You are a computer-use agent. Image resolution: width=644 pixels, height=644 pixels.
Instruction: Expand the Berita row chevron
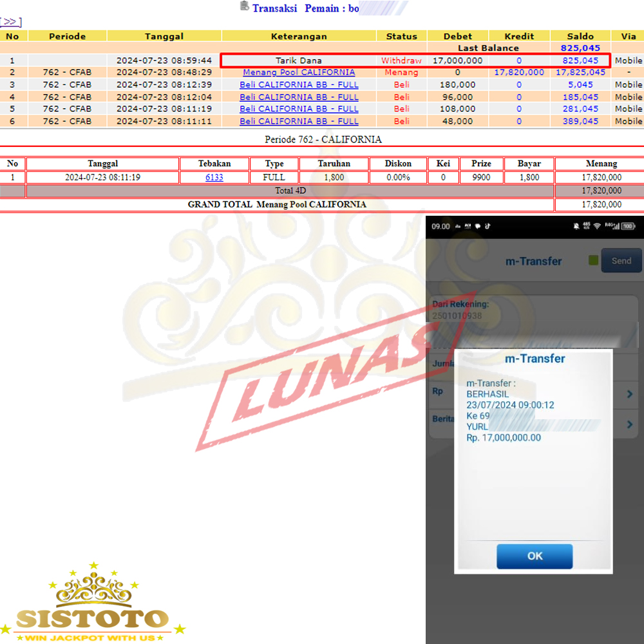point(630,424)
